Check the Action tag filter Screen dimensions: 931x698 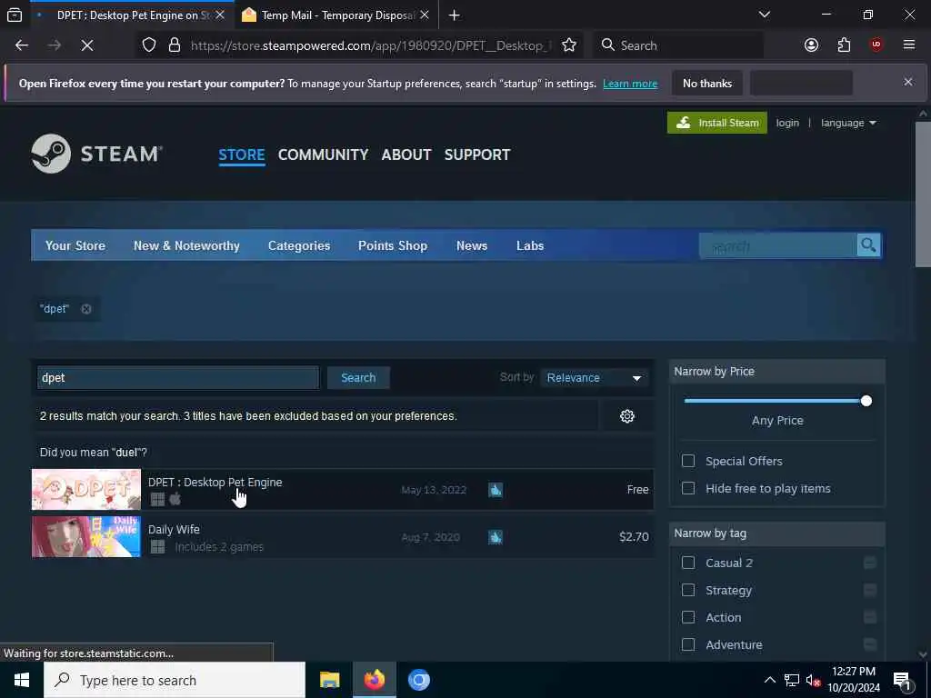688,617
